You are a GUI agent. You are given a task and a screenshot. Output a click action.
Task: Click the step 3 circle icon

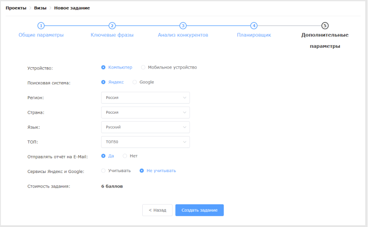click(x=183, y=25)
